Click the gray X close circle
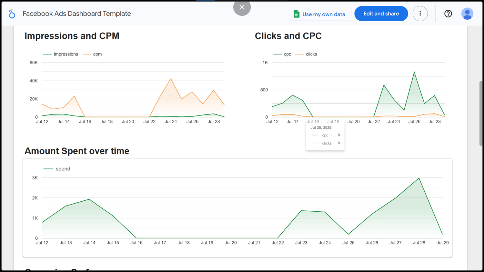This screenshot has width=484, height=272. (242, 7)
